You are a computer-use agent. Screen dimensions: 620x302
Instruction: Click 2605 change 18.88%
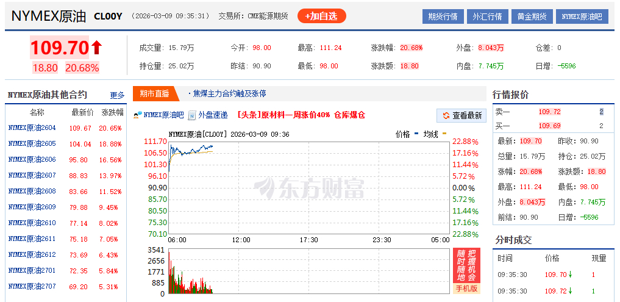coord(110,143)
